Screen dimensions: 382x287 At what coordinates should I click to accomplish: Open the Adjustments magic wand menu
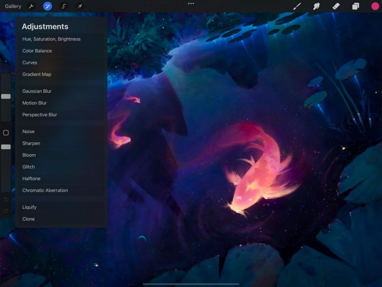point(47,6)
